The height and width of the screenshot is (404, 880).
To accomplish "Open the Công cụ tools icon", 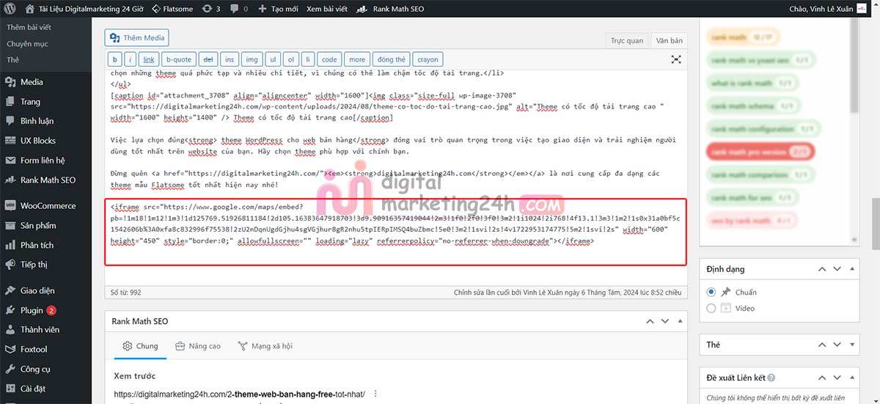I will click(10, 369).
